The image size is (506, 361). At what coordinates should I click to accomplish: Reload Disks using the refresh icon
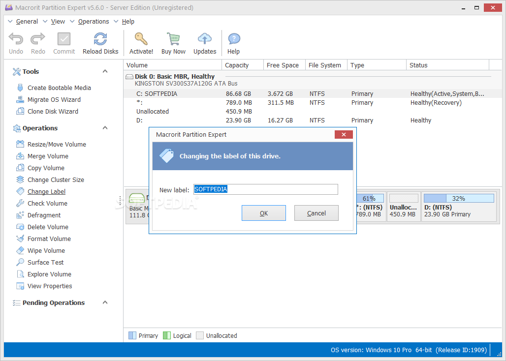[x=100, y=39]
